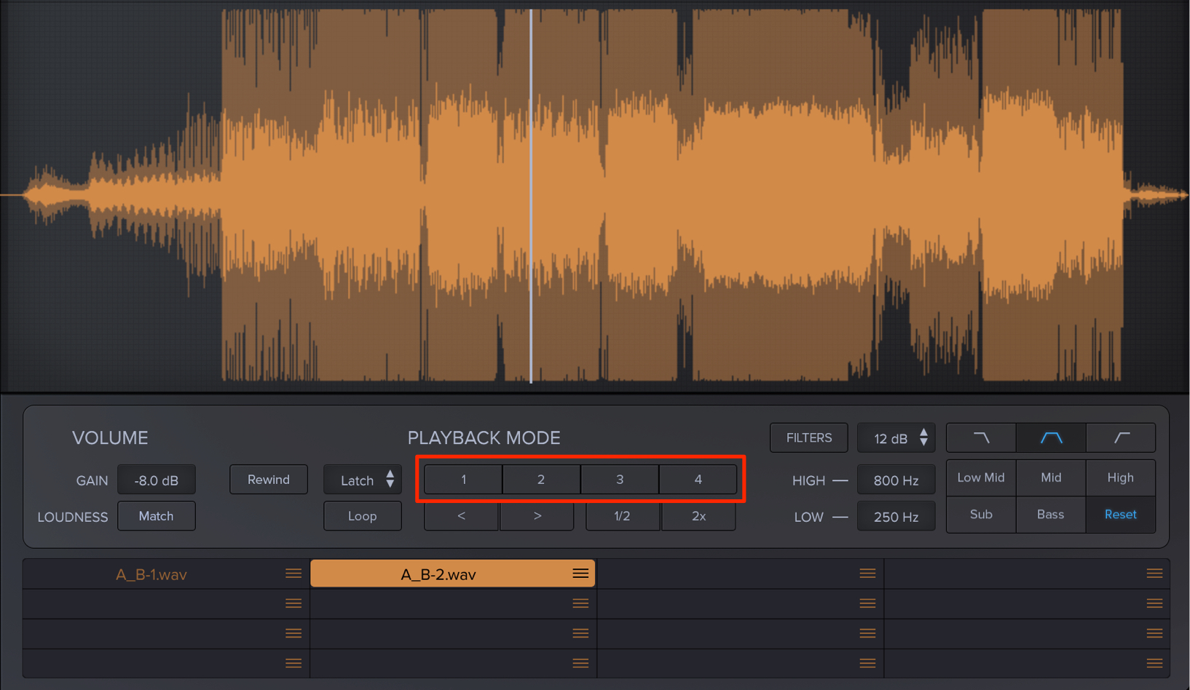Open the hamburger menu of the third top-row slot
This screenshot has width=1190, height=690.
[x=867, y=574]
